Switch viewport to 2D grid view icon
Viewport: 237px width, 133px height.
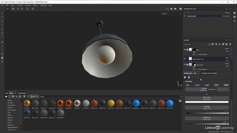point(13,9)
